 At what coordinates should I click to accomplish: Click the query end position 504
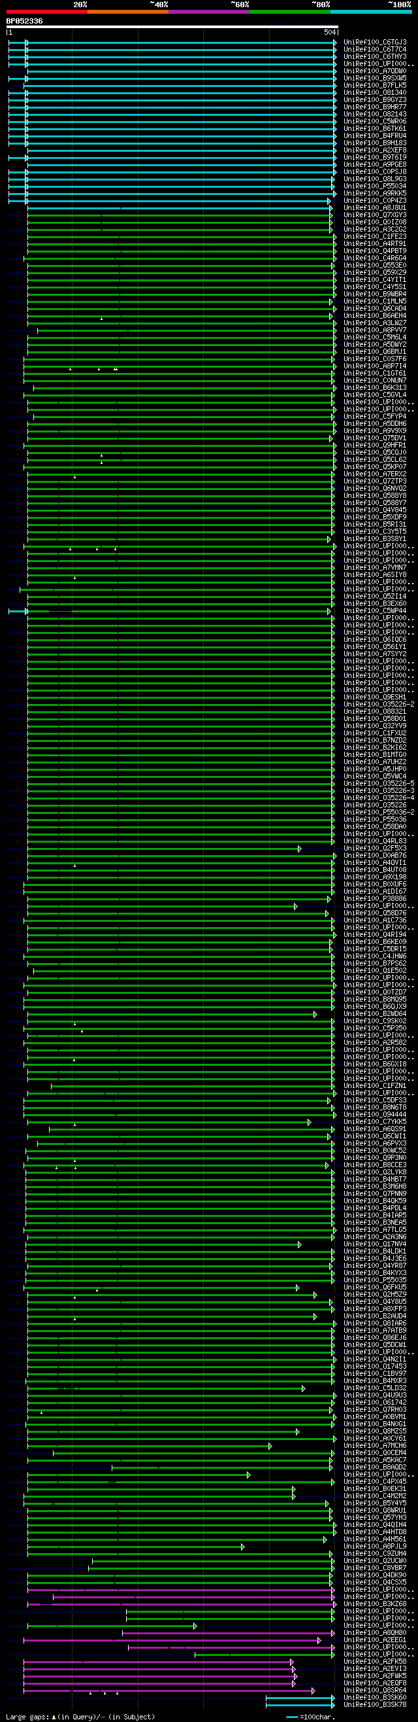(330, 32)
